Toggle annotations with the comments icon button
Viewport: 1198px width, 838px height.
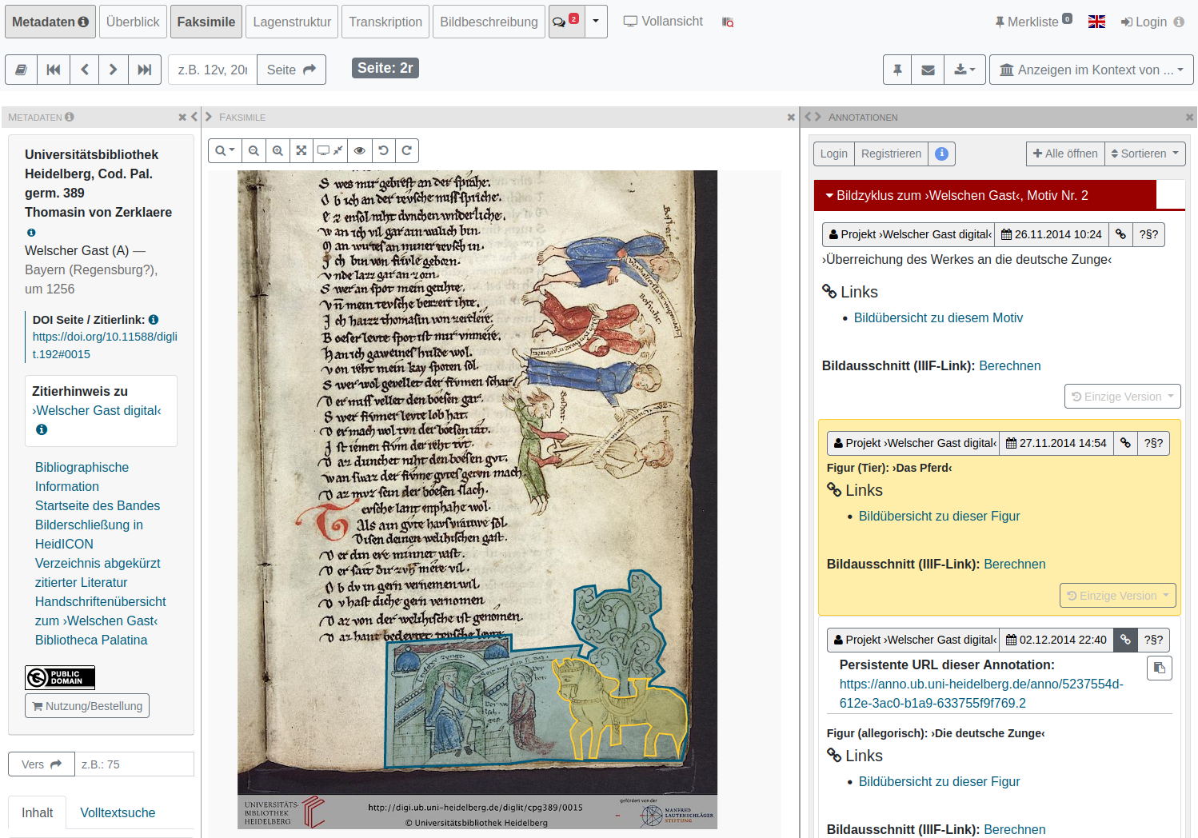click(566, 22)
